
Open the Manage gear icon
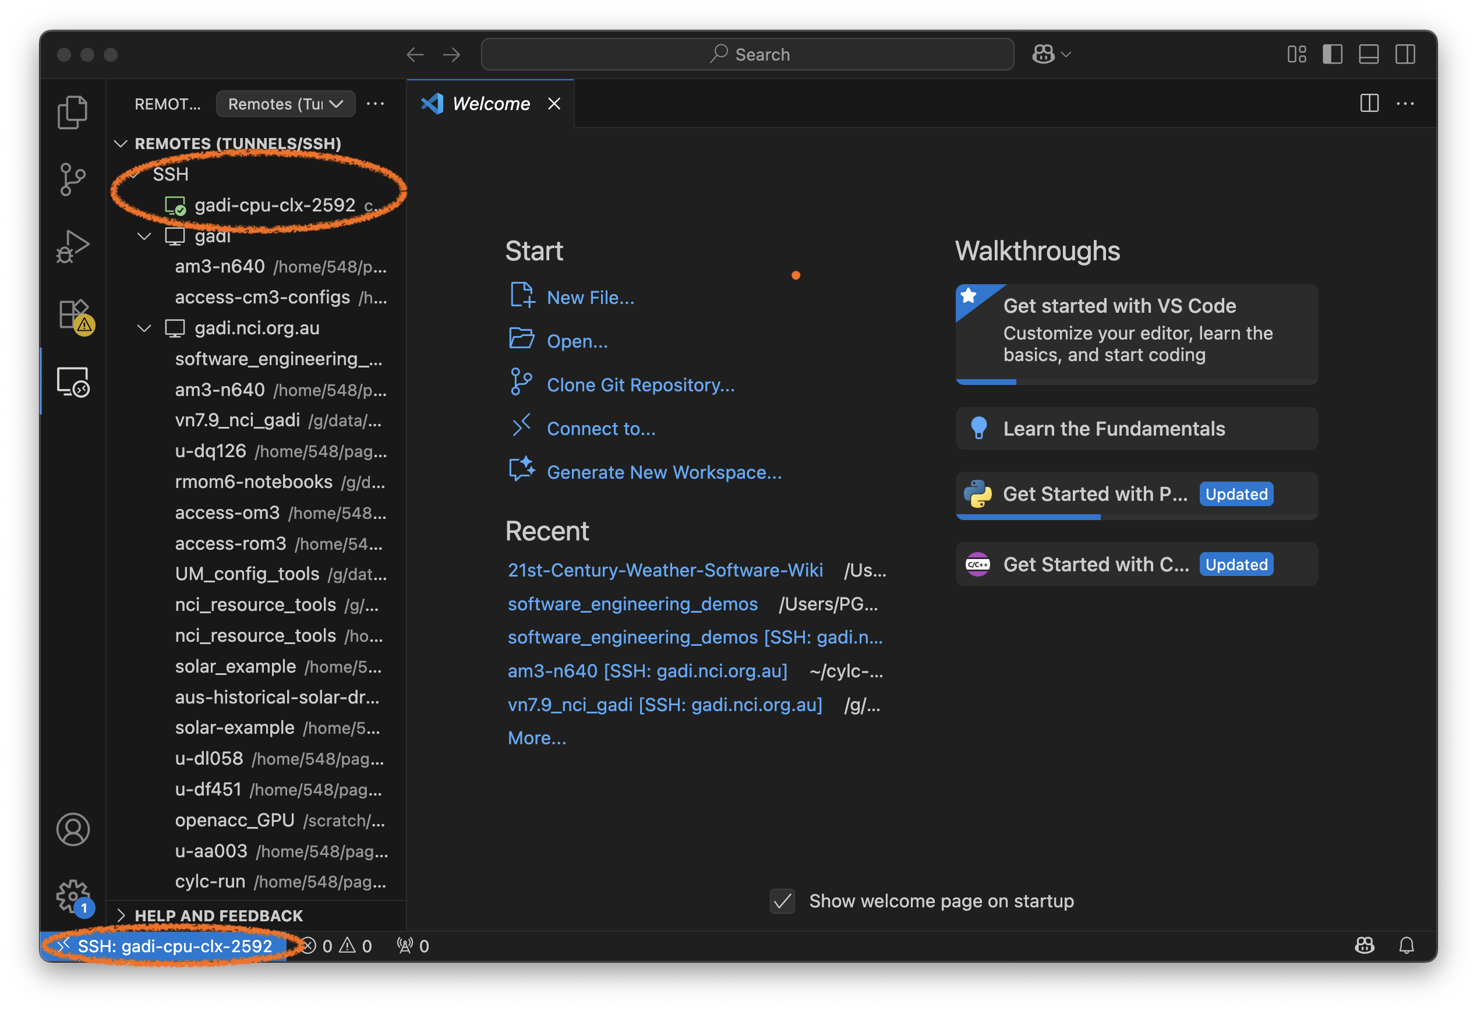pyautogui.click(x=73, y=896)
